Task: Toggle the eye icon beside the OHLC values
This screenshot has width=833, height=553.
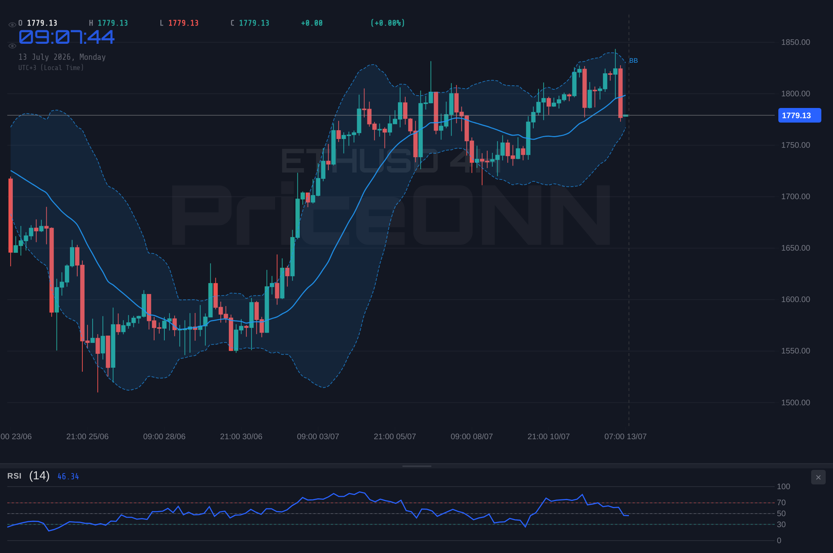Action: tap(12, 25)
